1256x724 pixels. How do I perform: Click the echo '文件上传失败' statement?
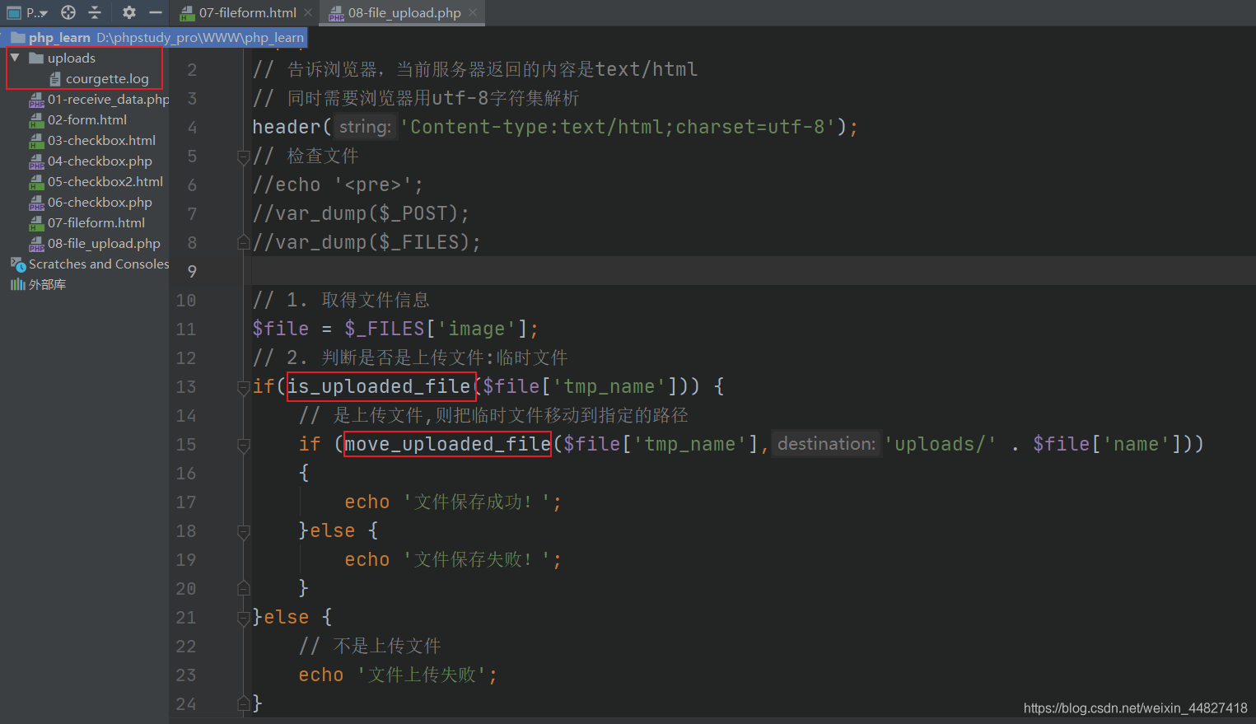pos(398,675)
